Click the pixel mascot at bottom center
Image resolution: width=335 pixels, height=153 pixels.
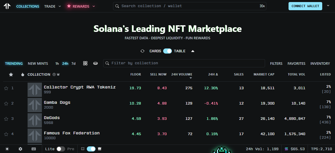222,150
